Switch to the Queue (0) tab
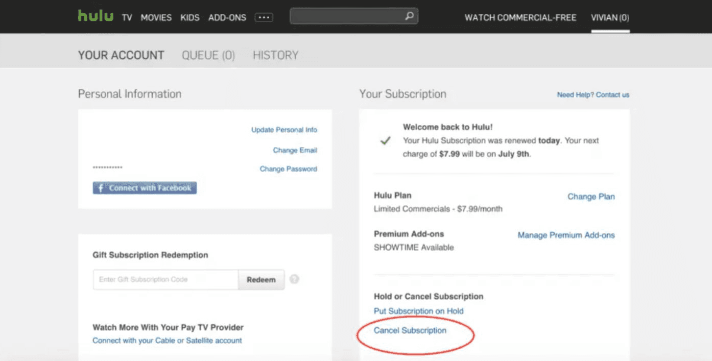 click(208, 55)
